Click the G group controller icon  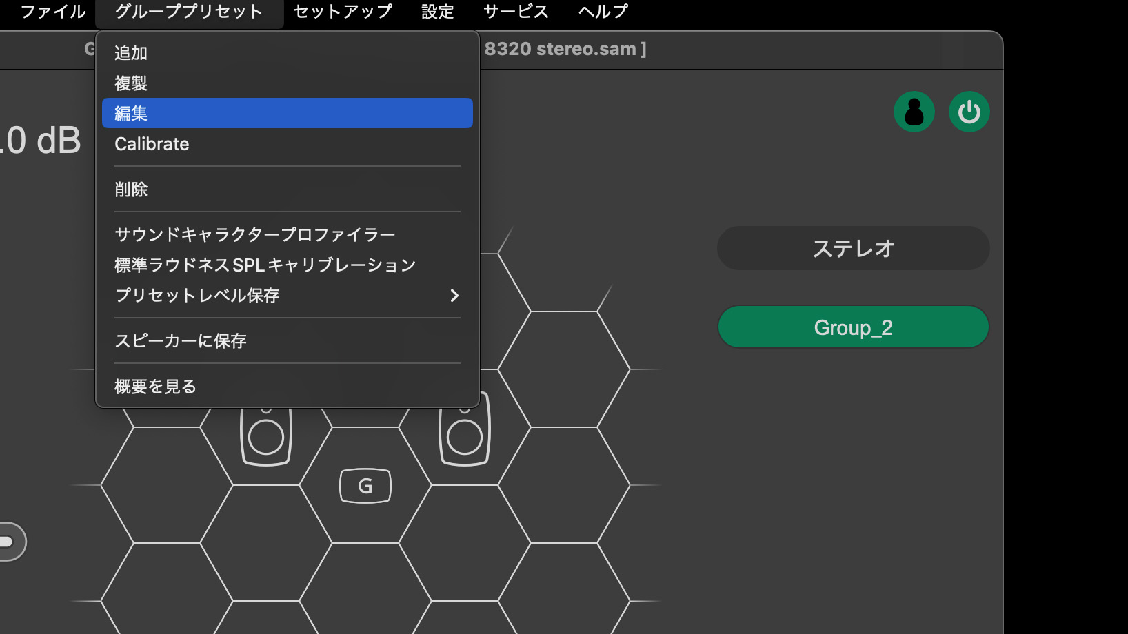point(365,484)
